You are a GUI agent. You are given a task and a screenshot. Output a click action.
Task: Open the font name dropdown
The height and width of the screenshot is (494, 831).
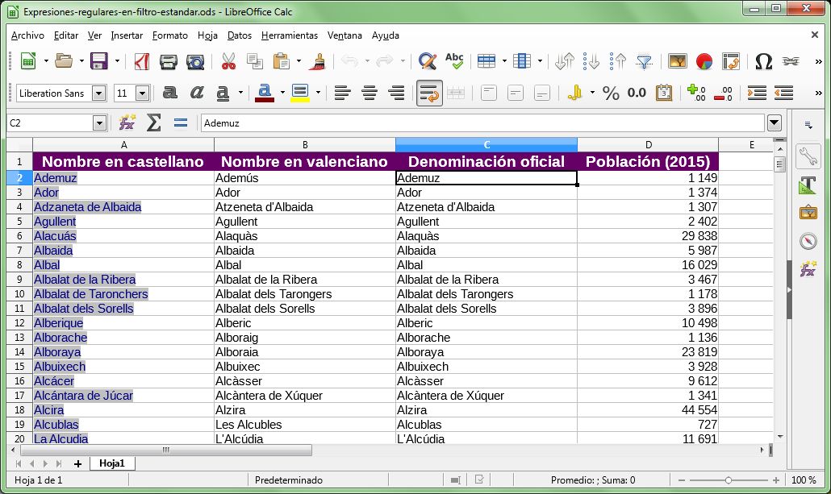(98, 93)
